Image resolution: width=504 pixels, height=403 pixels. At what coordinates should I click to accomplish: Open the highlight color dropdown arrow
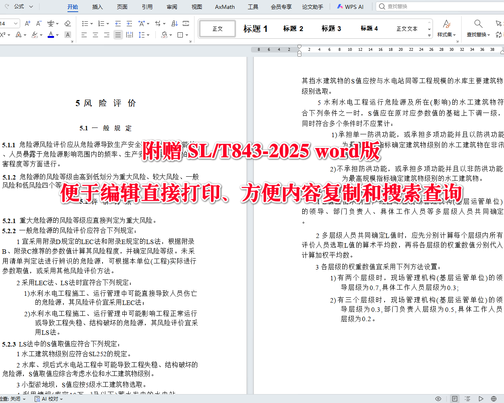click(x=41, y=35)
